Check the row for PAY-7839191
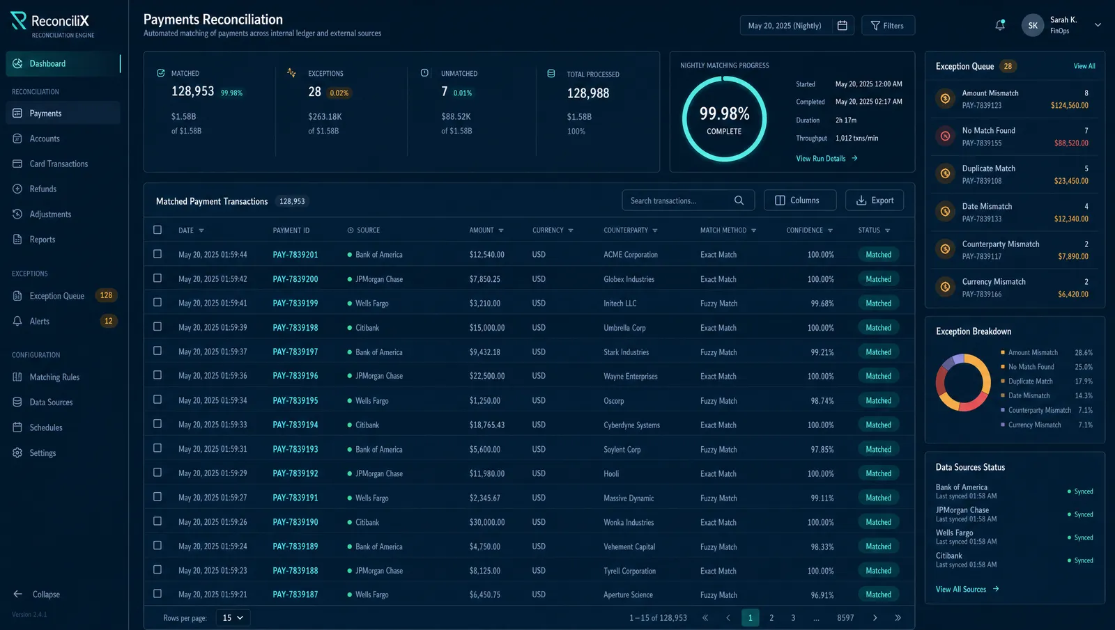Viewport: 1115px width, 630px height. coord(157,497)
